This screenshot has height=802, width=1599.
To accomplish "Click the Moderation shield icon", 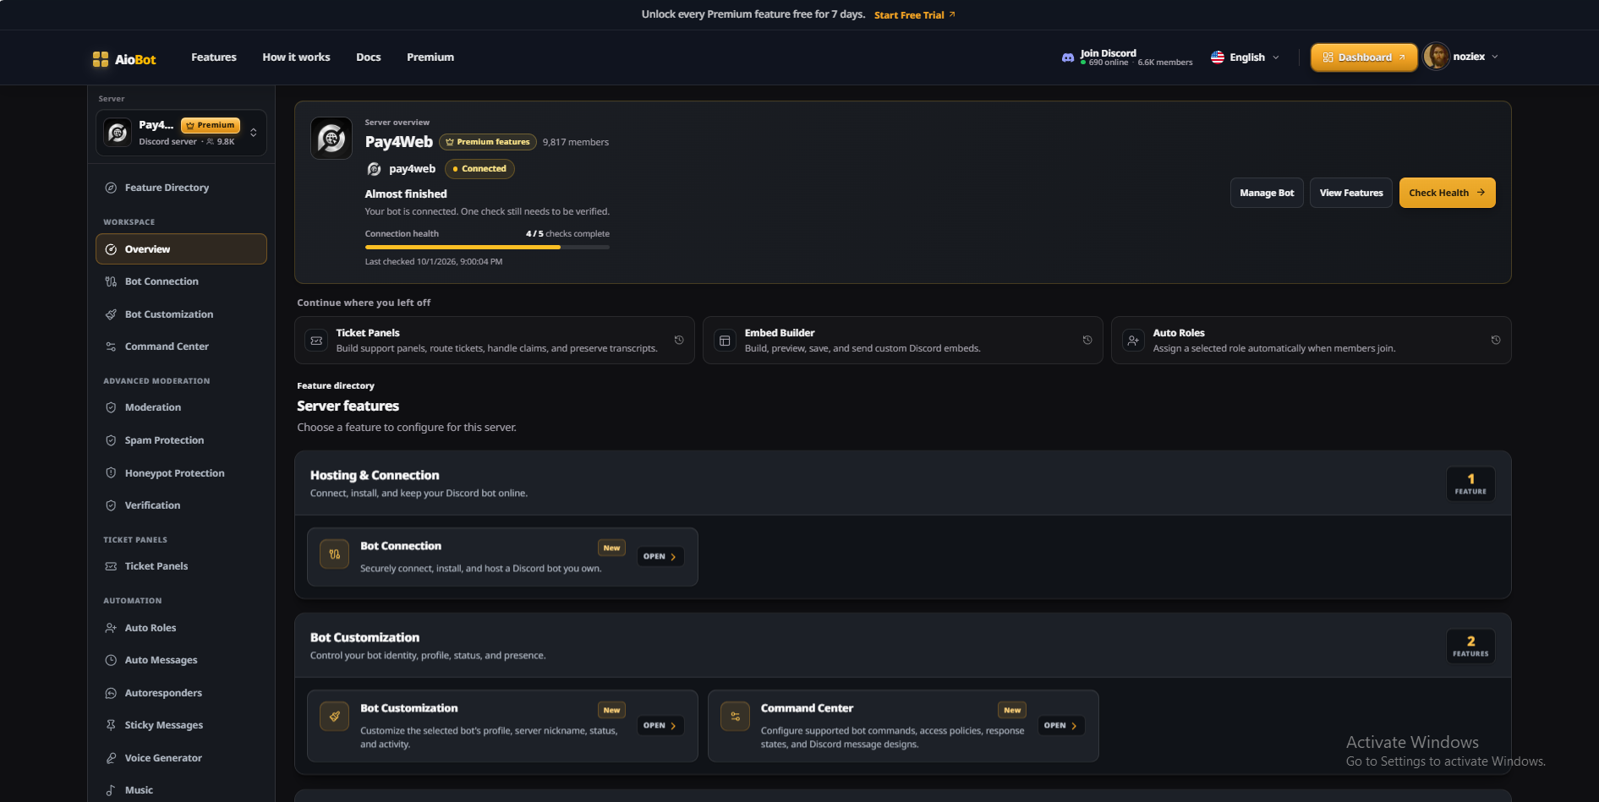I will 111,407.
